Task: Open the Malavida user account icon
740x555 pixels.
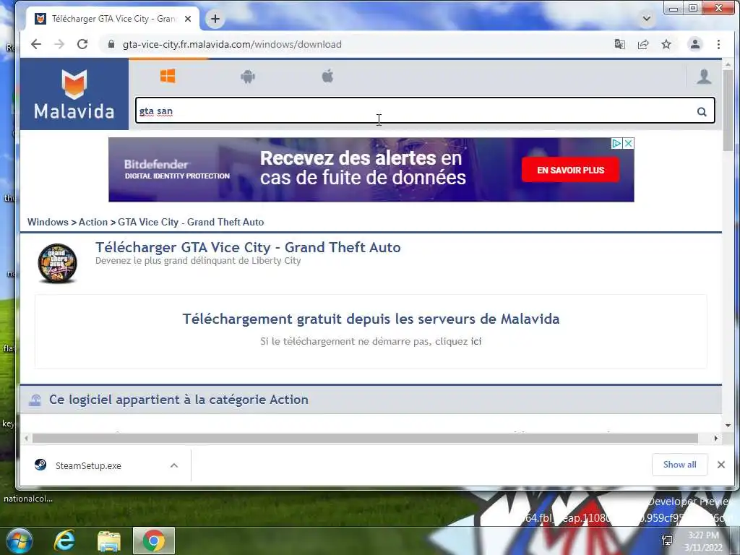Action: (x=704, y=76)
